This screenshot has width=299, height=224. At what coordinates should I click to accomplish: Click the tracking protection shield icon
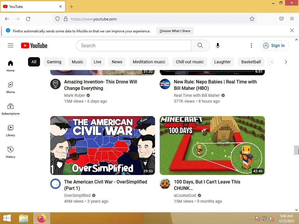[x=58, y=19]
